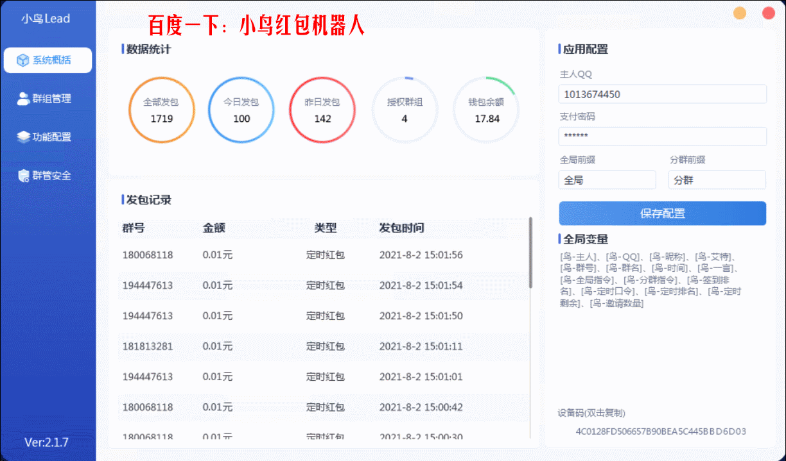
Task: Click the people icon beside 群组管理
Action: tap(23, 99)
